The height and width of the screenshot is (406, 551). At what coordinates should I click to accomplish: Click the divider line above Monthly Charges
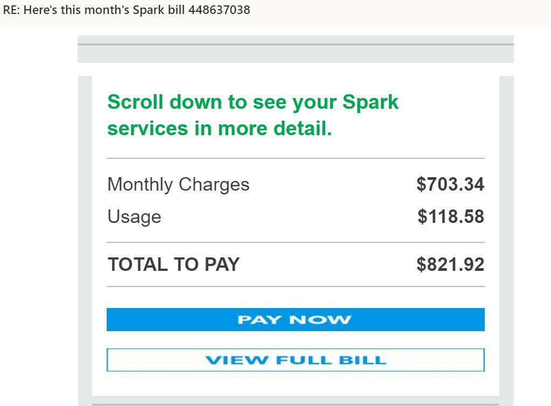pyautogui.click(x=295, y=158)
